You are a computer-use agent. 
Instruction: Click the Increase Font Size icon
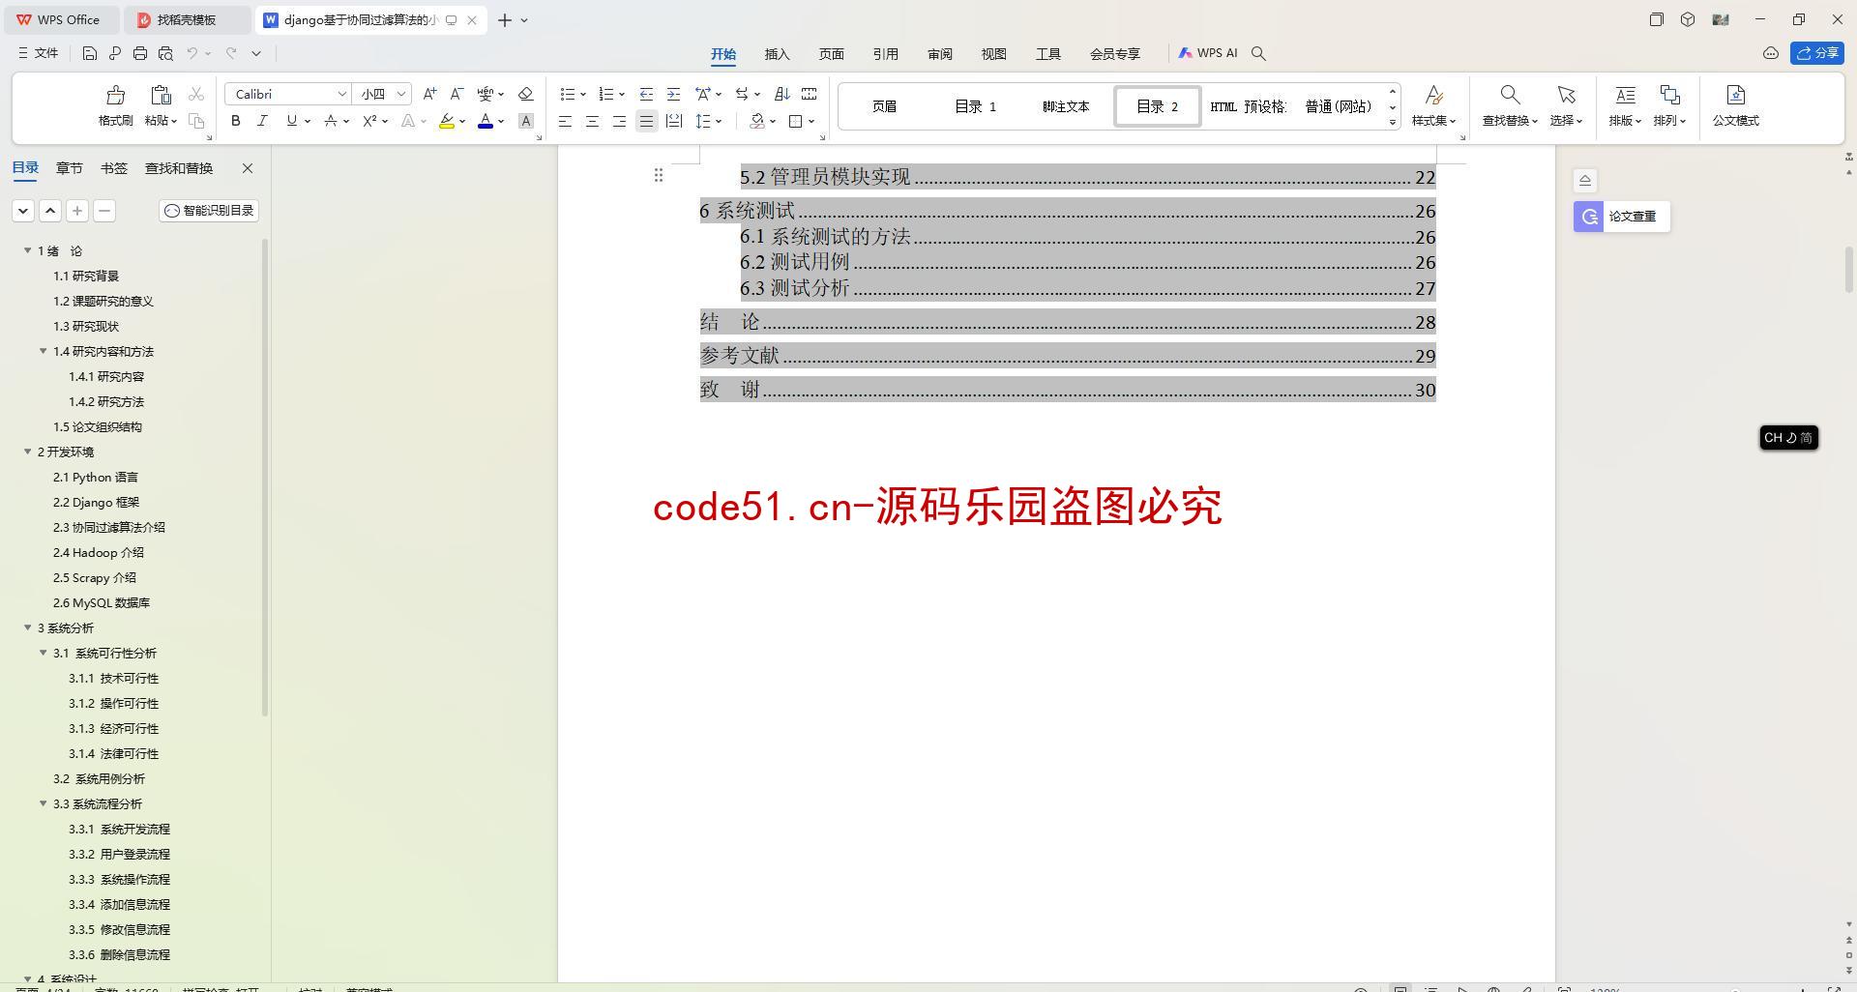coord(429,94)
